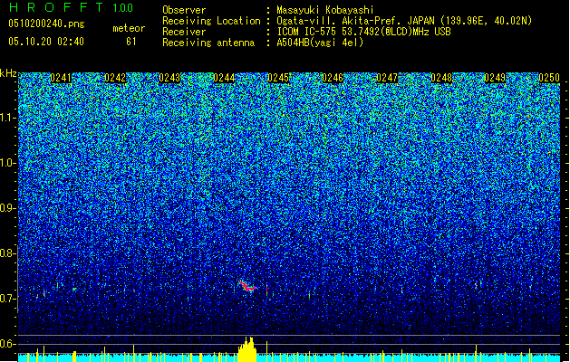Click the 1.1 kHz axis tick label

8,118
